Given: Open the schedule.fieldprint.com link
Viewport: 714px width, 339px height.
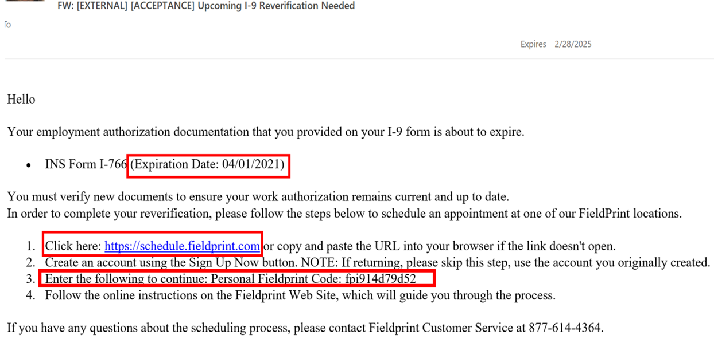Looking at the screenshot, I should [x=182, y=246].
